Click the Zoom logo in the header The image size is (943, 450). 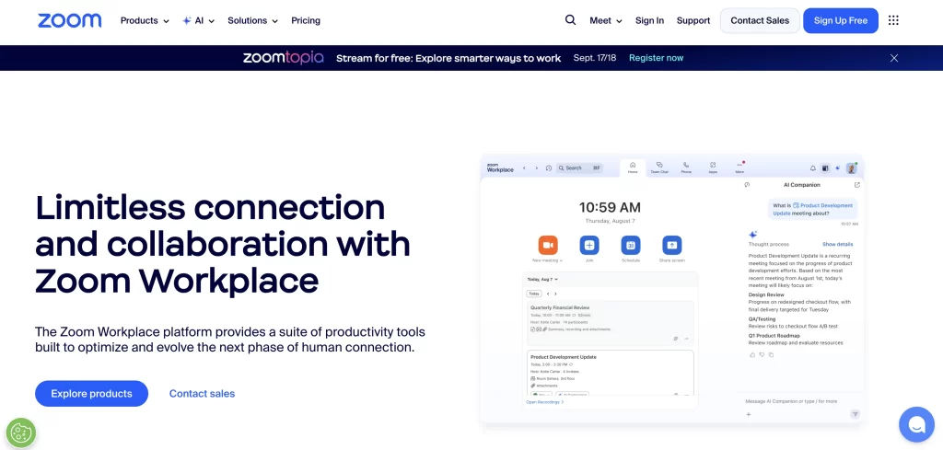tap(69, 20)
